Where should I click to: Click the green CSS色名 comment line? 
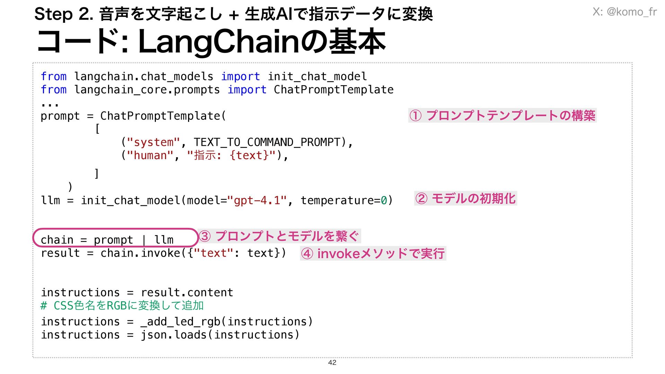[122, 305]
